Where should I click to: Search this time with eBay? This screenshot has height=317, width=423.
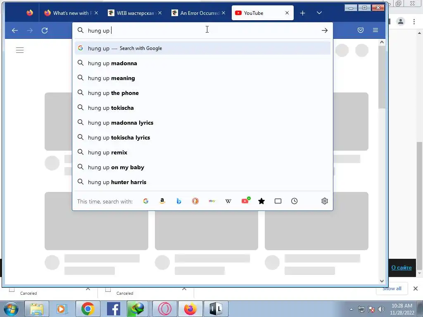pos(212,201)
